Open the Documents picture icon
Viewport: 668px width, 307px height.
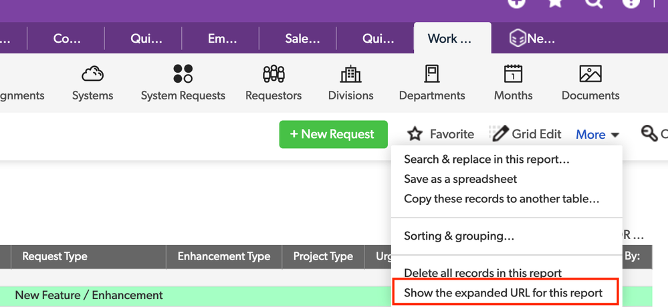click(x=590, y=73)
